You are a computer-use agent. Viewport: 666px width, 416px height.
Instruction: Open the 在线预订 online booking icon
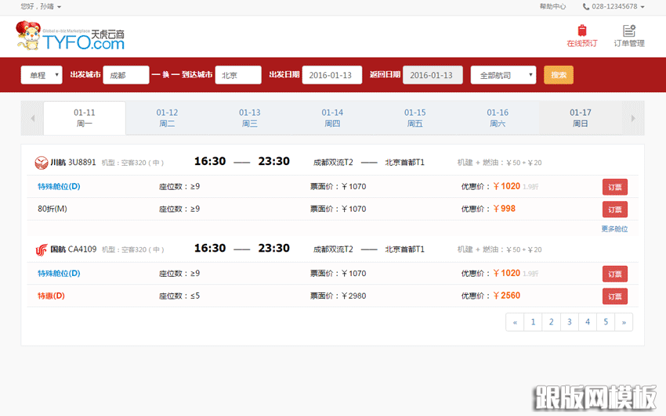(x=581, y=31)
